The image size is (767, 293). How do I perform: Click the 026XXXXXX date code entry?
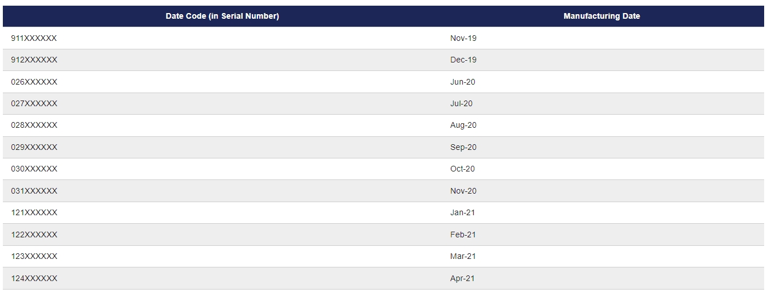[x=34, y=82]
